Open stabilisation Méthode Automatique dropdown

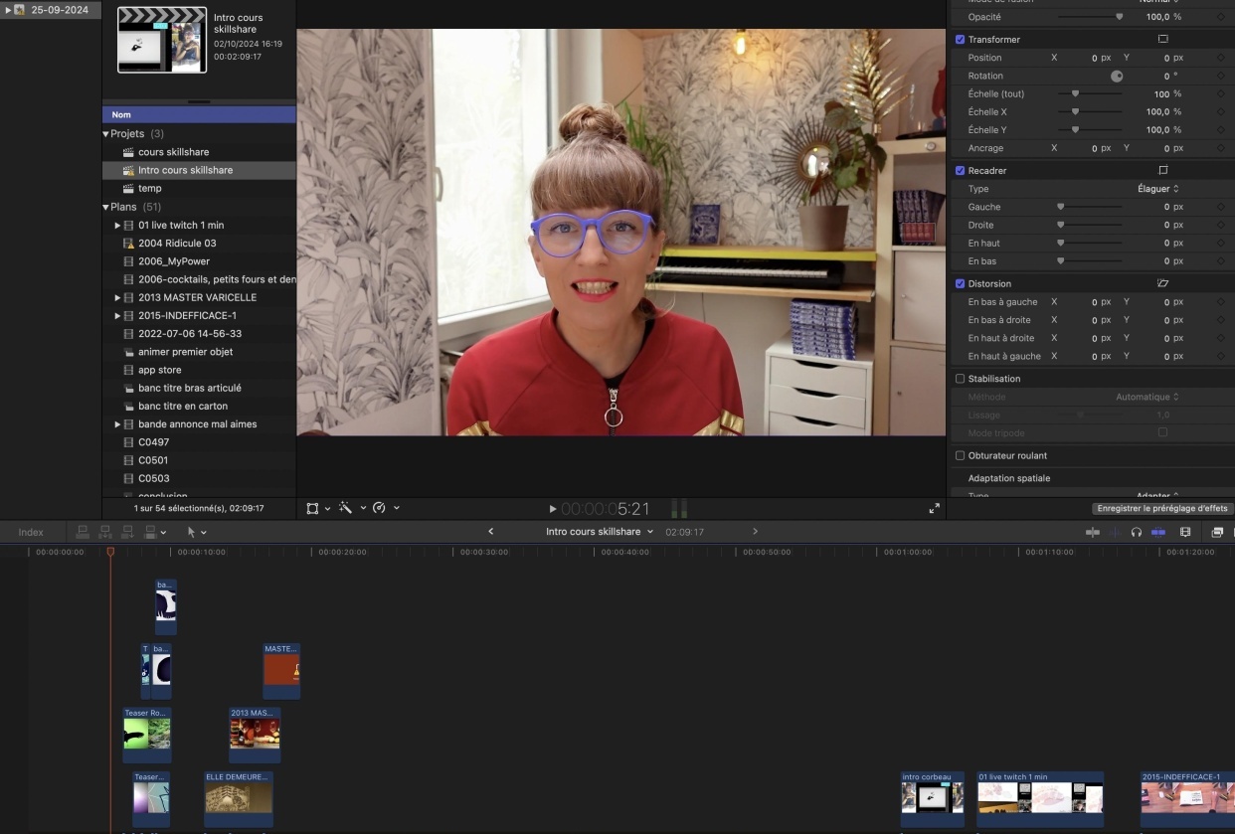1147,397
